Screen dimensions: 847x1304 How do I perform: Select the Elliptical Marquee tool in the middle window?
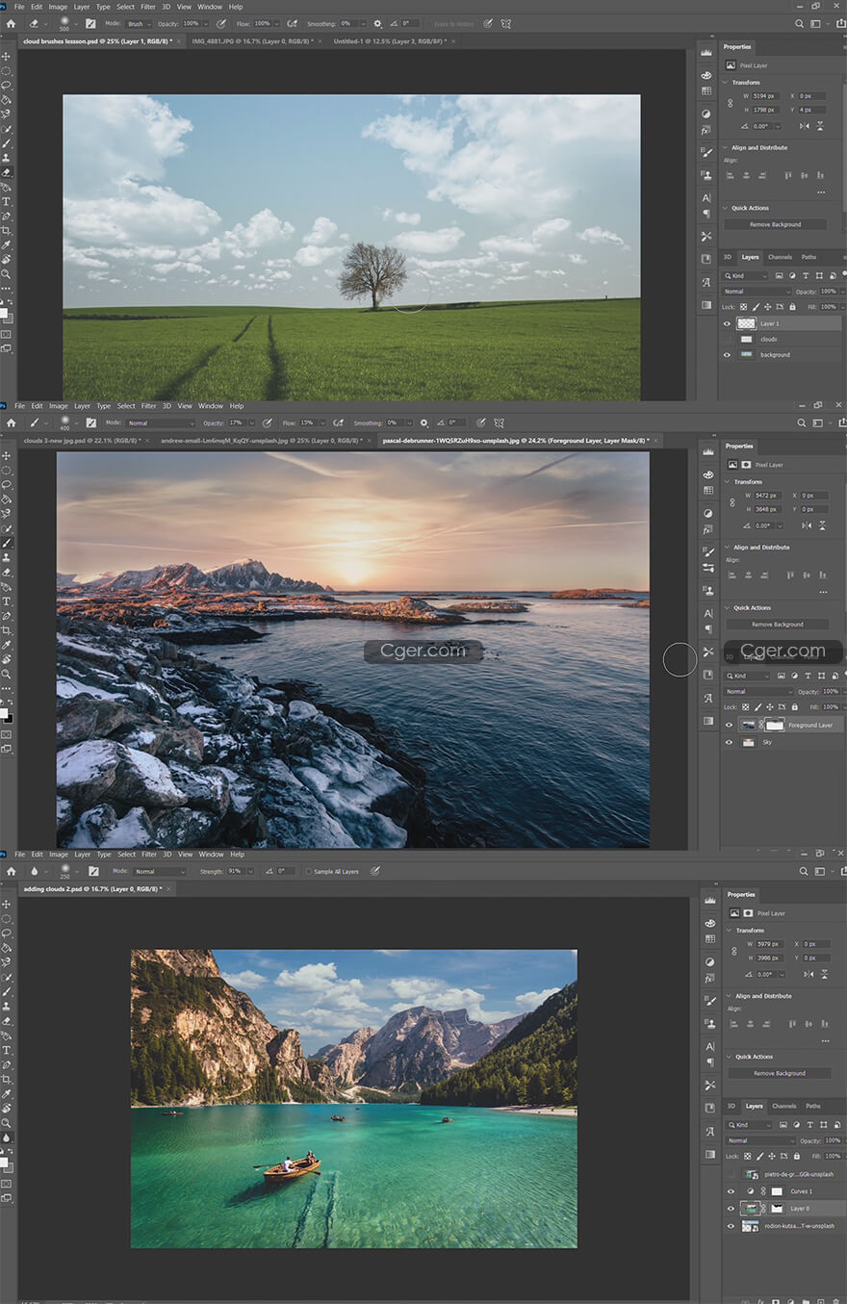pos(7,471)
